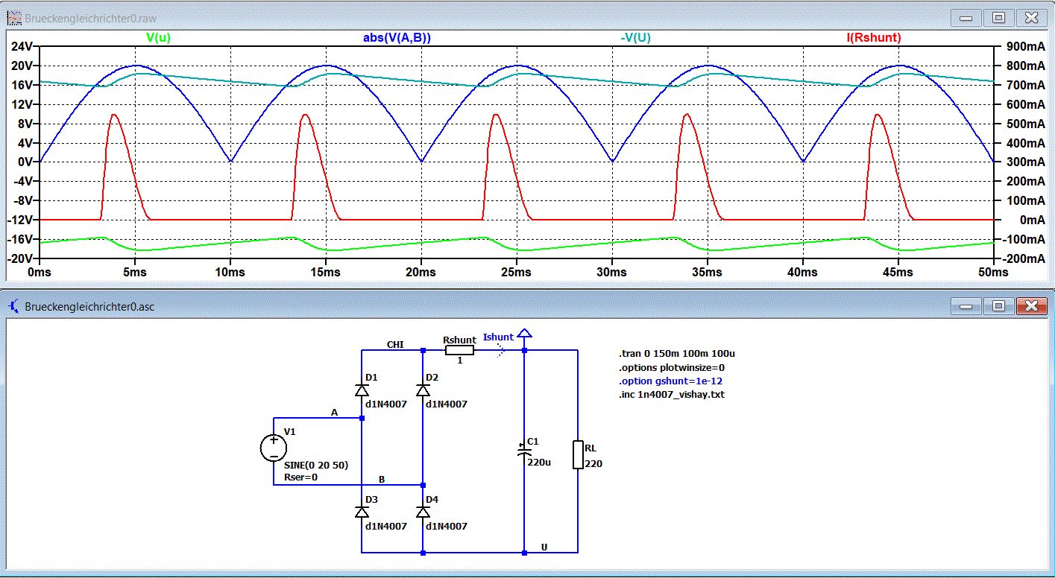Click the .option gshunt=1e-12 comment
This screenshot has width=1055, height=578.
(670, 381)
